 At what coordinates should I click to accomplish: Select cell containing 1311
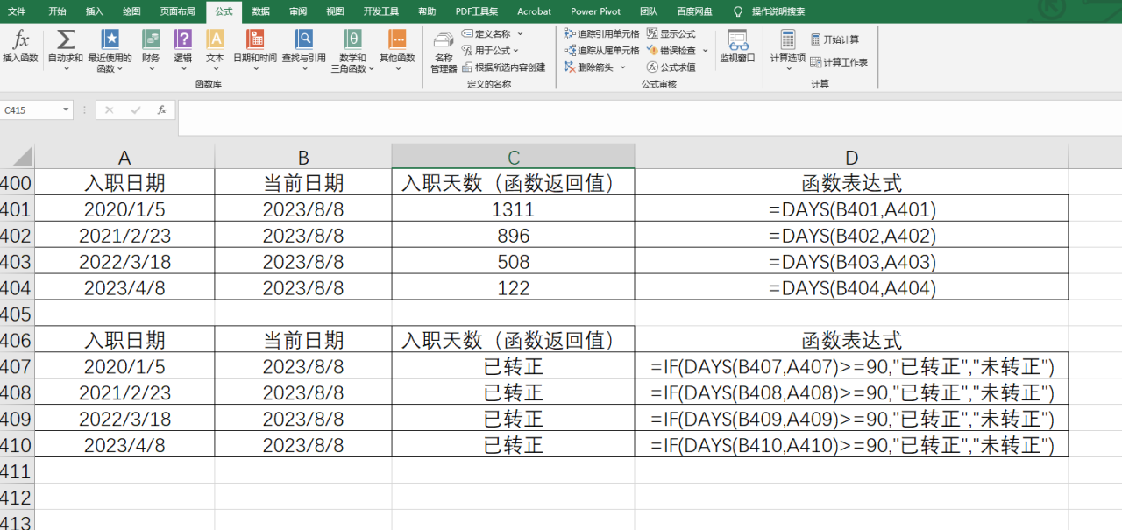pyautogui.click(x=514, y=208)
